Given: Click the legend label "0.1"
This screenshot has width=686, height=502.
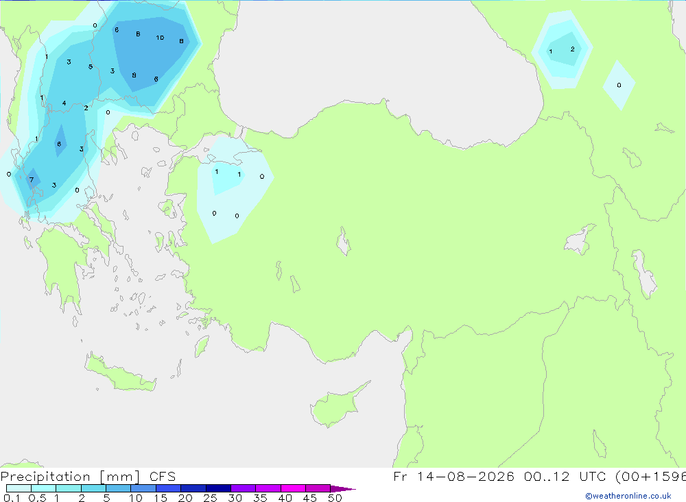Looking at the screenshot, I should click(x=12, y=498).
